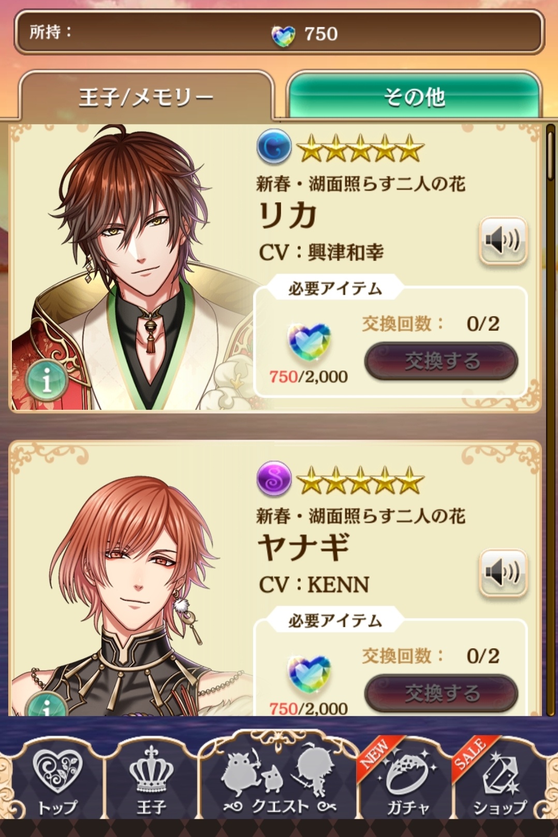Tap the 所持 gem balance bar
Viewport: 558px width, 837px height.
pos(279,33)
